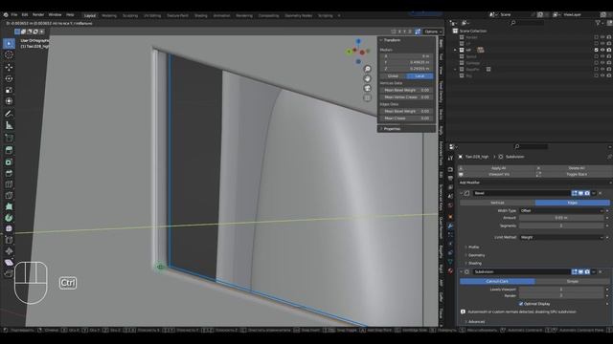Screen dimensions: 613x344
Task: Open the viewport Options dropdown
Action: (x=433, y=32)
